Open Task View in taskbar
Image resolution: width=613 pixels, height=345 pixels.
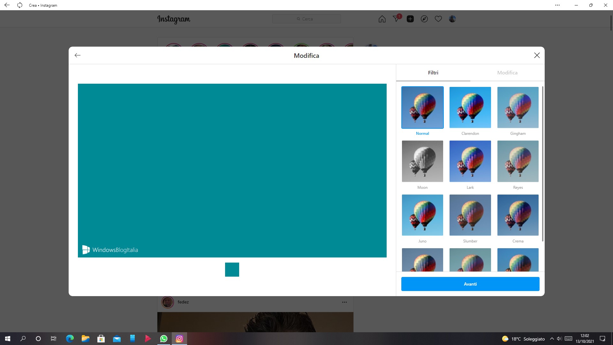pyautogui.click(x=54, y=339)
